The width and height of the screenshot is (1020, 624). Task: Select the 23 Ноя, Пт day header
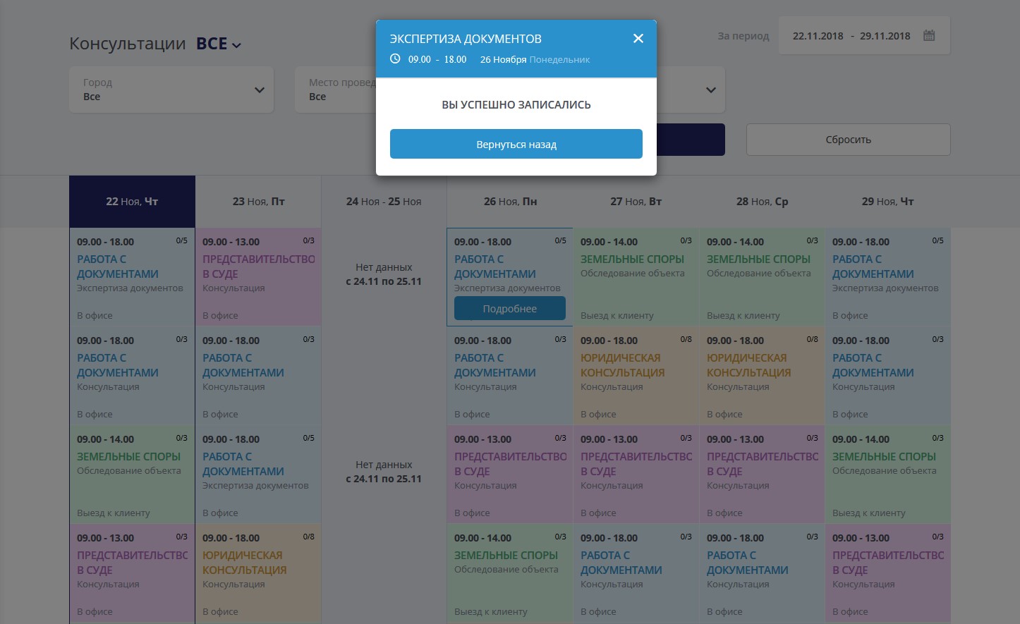pyautogui.click(x=258, y=202)
